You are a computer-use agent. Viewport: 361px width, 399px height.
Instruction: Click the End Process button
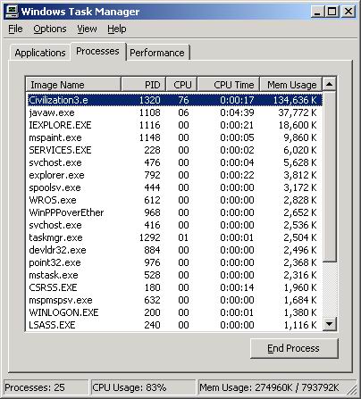pos(294,348)
